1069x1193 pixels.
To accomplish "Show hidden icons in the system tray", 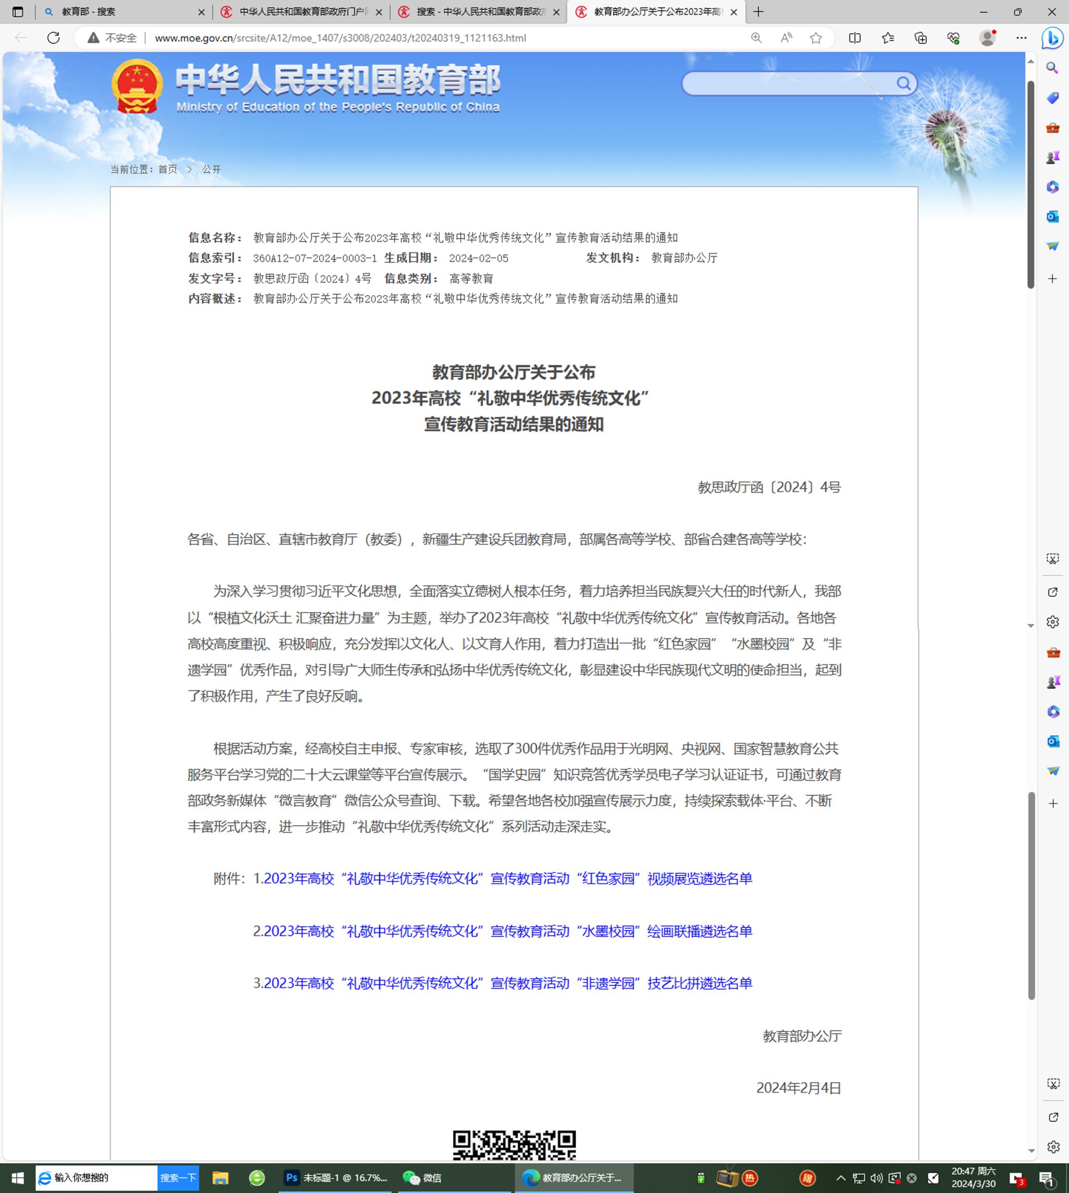I will (x=841, y=1178).
